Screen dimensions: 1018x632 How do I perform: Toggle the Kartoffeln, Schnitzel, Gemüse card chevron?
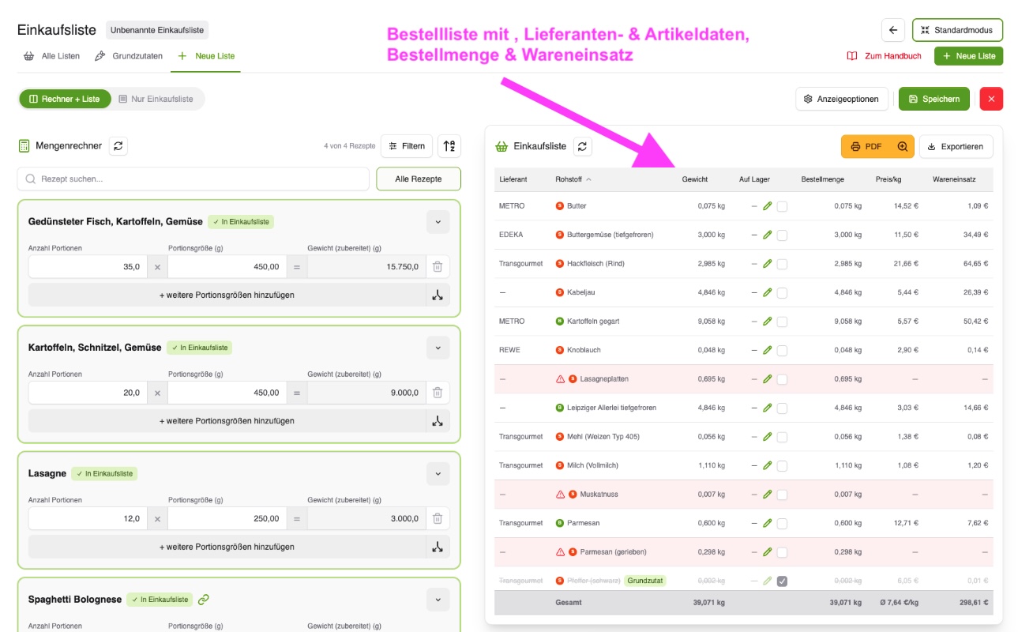[x=438, y=348]
